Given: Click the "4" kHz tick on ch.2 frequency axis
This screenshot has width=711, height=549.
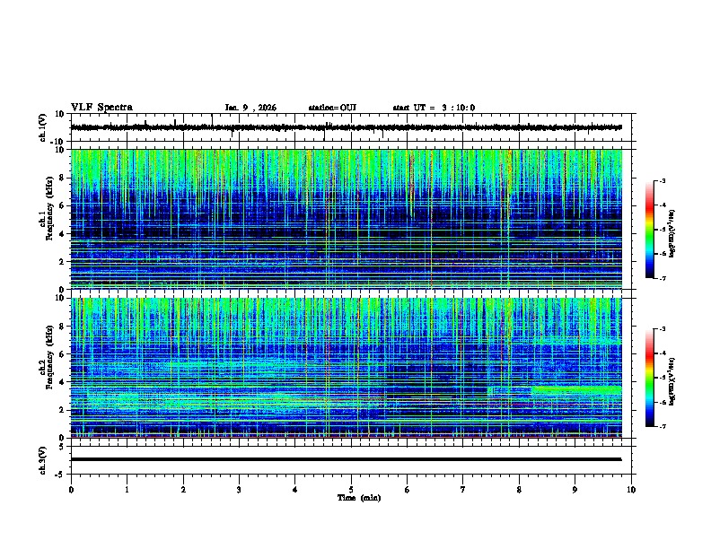Looking at the screenshot, I should [62, 382].
